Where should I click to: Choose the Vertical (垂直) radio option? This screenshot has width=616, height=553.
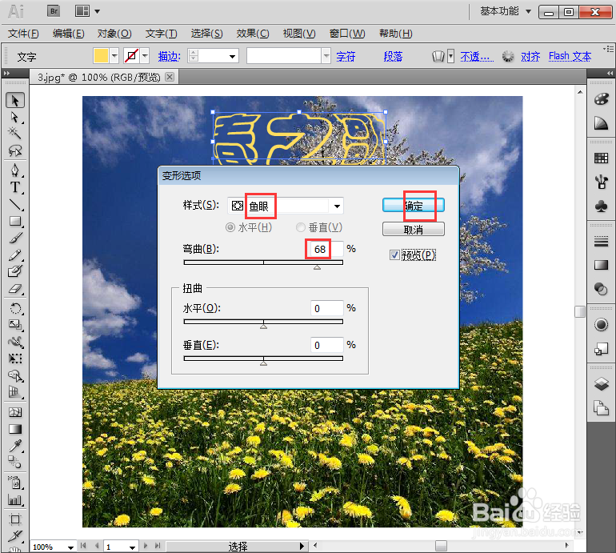tap(301, 227)
